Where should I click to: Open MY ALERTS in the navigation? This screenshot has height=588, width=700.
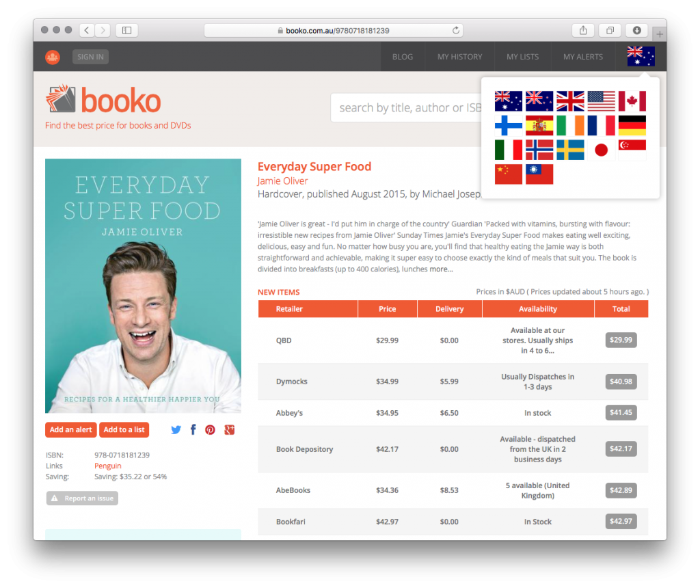coord(583,57)
